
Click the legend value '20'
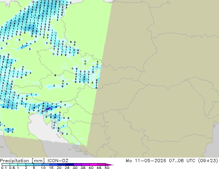pos(59,168)
